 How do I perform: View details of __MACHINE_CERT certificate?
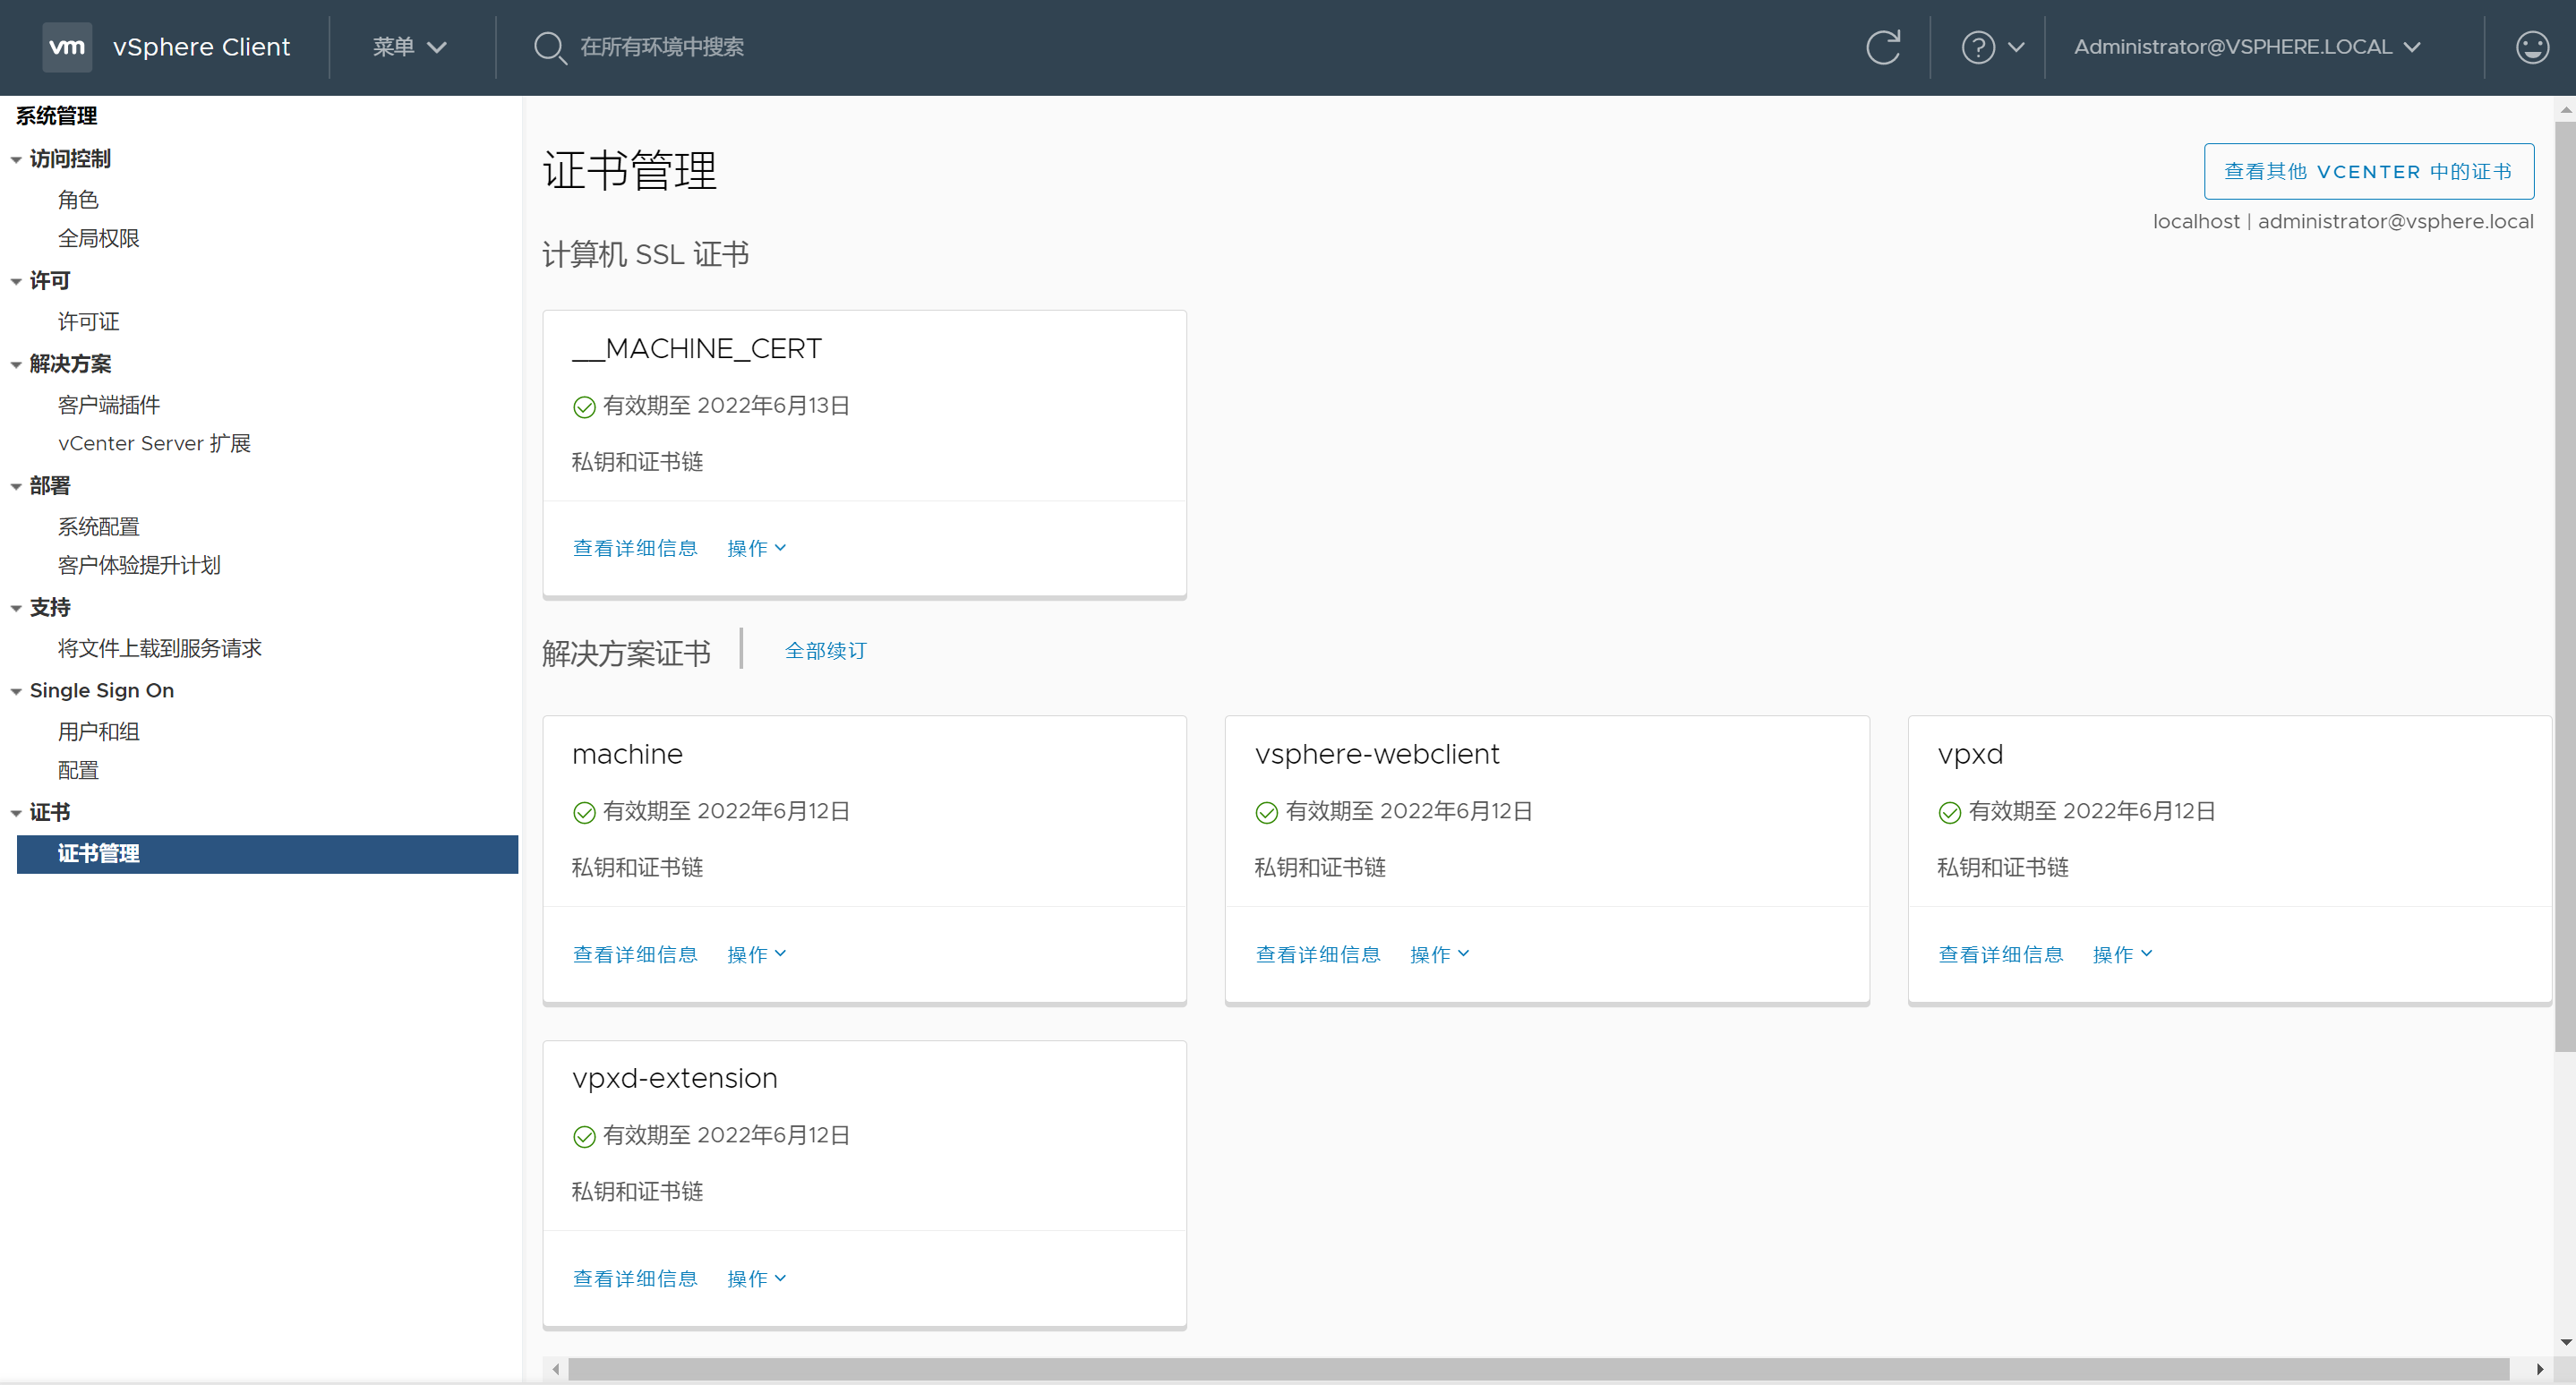click(635, 548)
